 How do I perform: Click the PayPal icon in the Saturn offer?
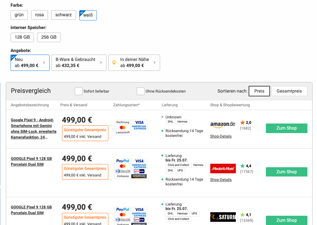123,209
